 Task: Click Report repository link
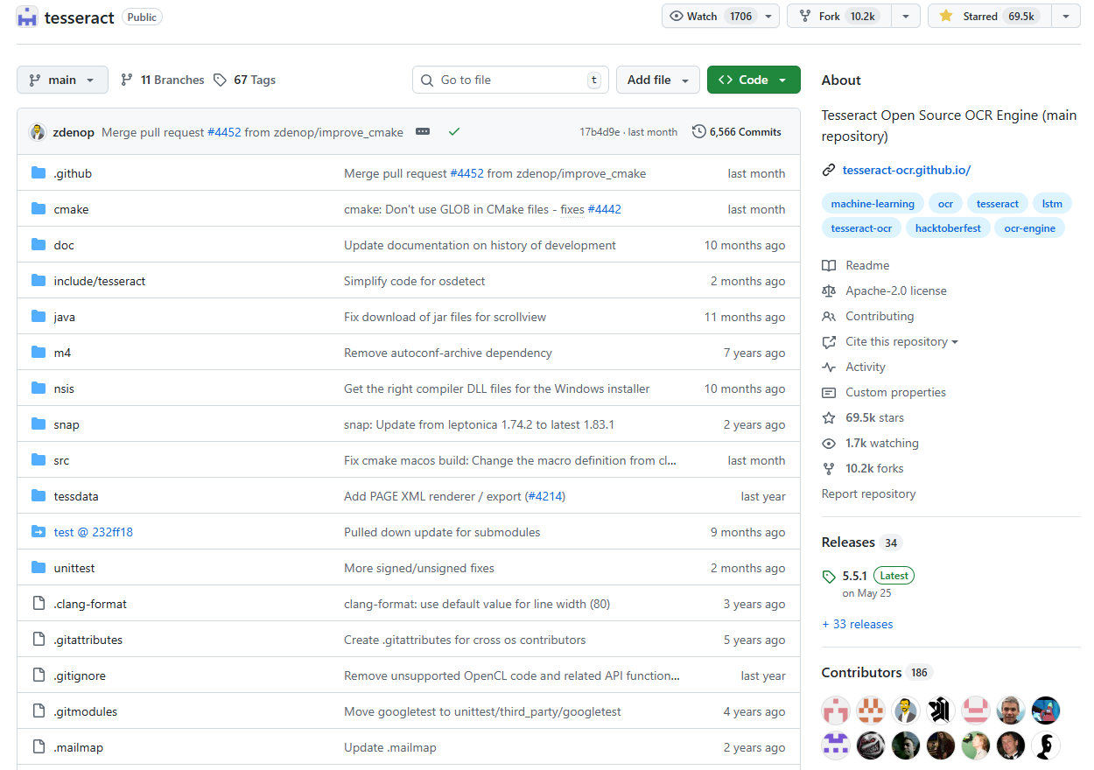pos(868,493)
